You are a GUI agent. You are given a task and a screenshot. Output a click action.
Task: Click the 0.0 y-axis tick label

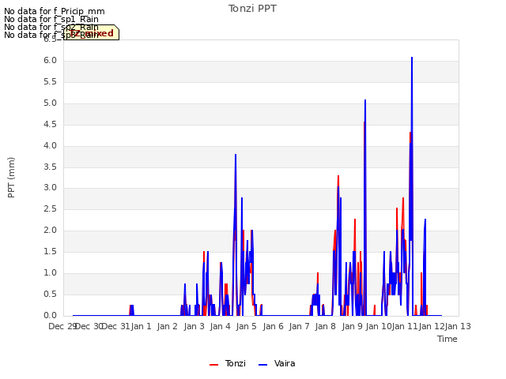point(50,316)
